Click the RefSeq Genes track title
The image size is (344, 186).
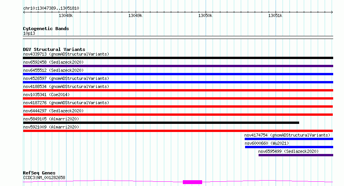pos(39,173)
